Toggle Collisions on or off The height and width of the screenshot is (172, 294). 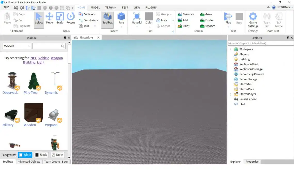pyautogui.click(x=87, y=14)
